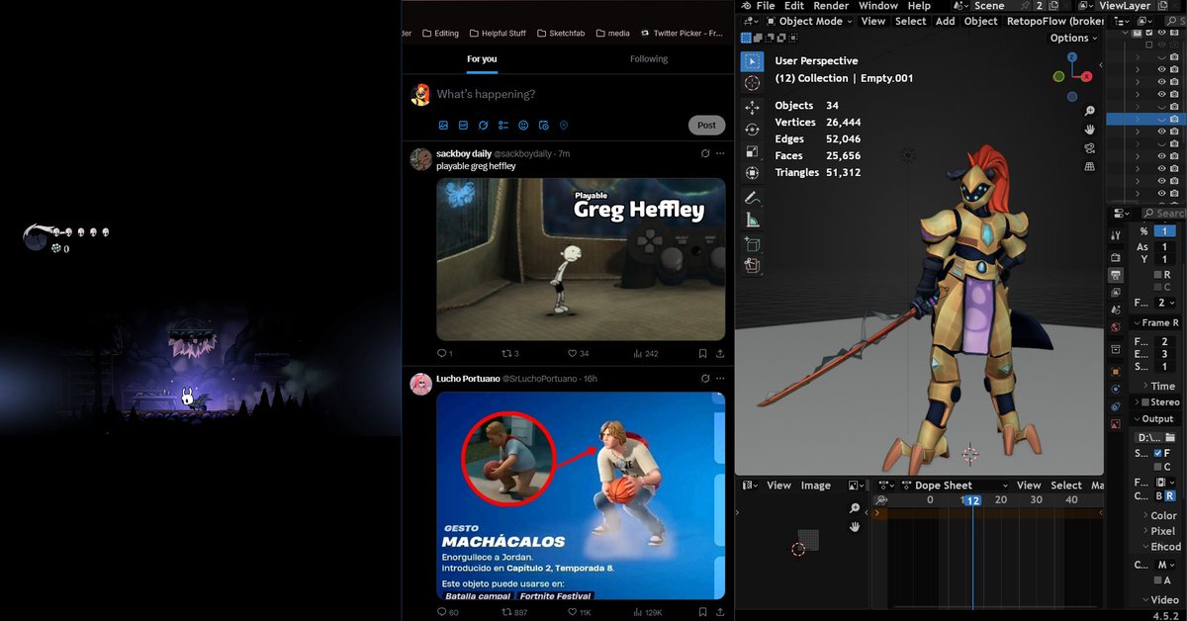Add a poll to the tweet
Screen dimensions: 1187x621
(x=503, y=126)
